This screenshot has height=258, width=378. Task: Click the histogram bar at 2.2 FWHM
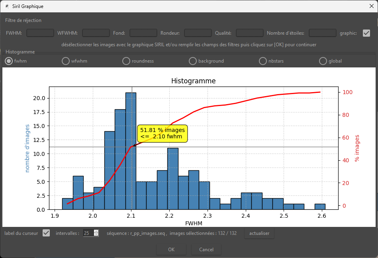(x=173, y=179)
